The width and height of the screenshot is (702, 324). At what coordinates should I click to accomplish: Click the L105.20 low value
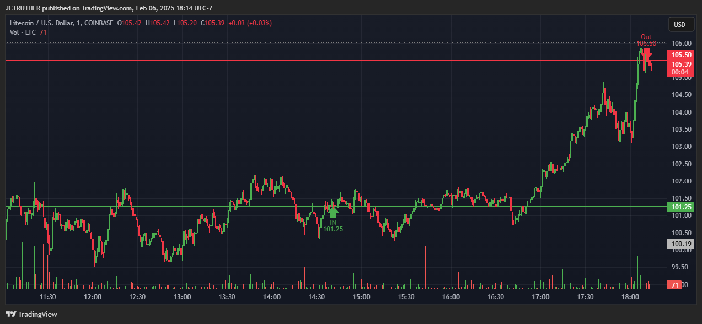[185, 23]
